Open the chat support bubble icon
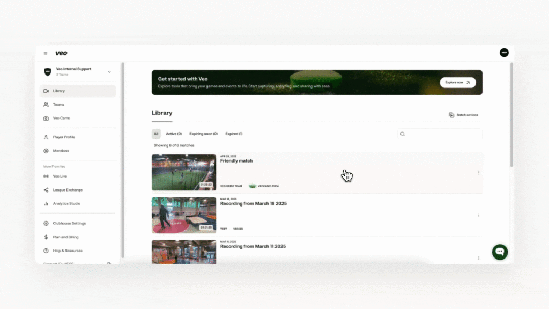The image size is (549, 309). 500,252
